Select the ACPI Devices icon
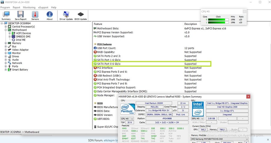This screenshot has height=143, width=271. [x=14, y=33]
